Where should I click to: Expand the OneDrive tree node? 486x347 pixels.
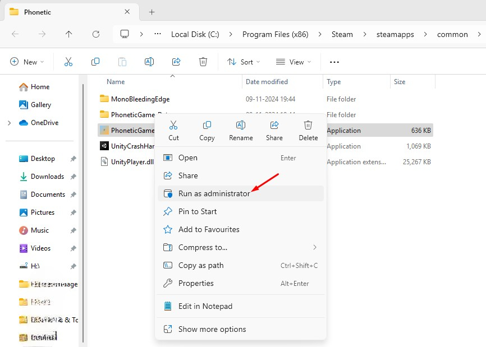[10, 123]
